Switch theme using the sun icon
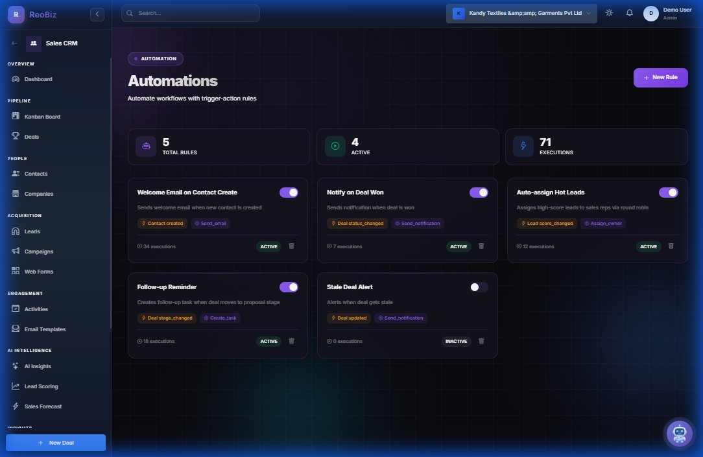 coord(608,12)
